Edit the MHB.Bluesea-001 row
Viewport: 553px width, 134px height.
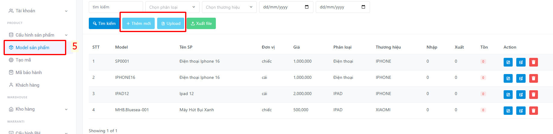coord(508,111)
